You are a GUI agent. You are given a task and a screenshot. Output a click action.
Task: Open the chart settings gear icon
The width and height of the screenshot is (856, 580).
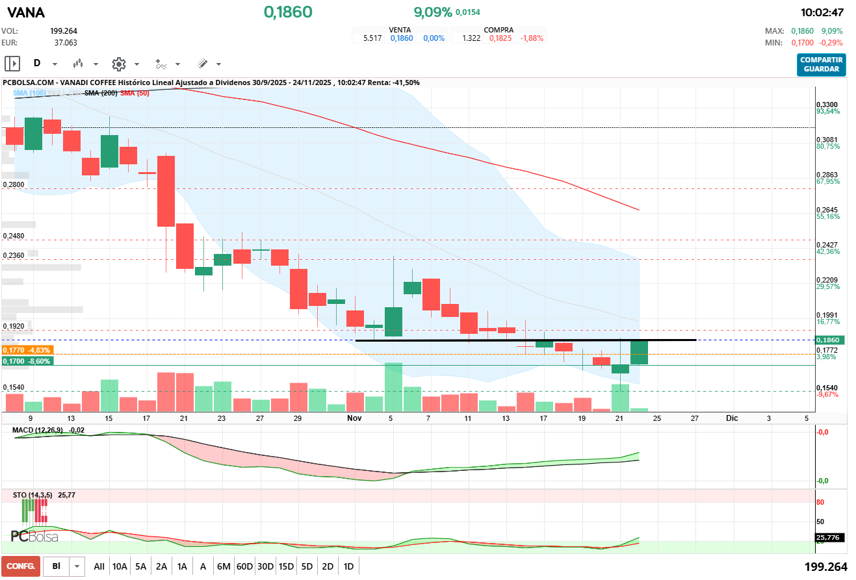(118, 64)
